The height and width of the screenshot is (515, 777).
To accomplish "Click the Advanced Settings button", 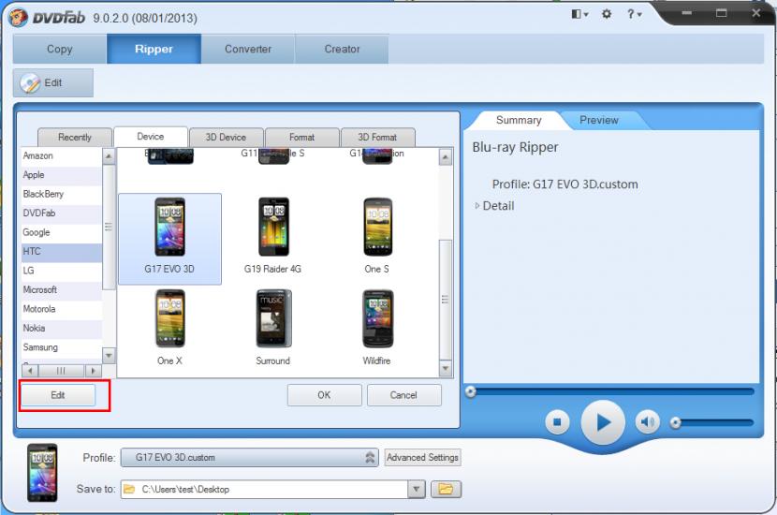I will pos(422,458).
